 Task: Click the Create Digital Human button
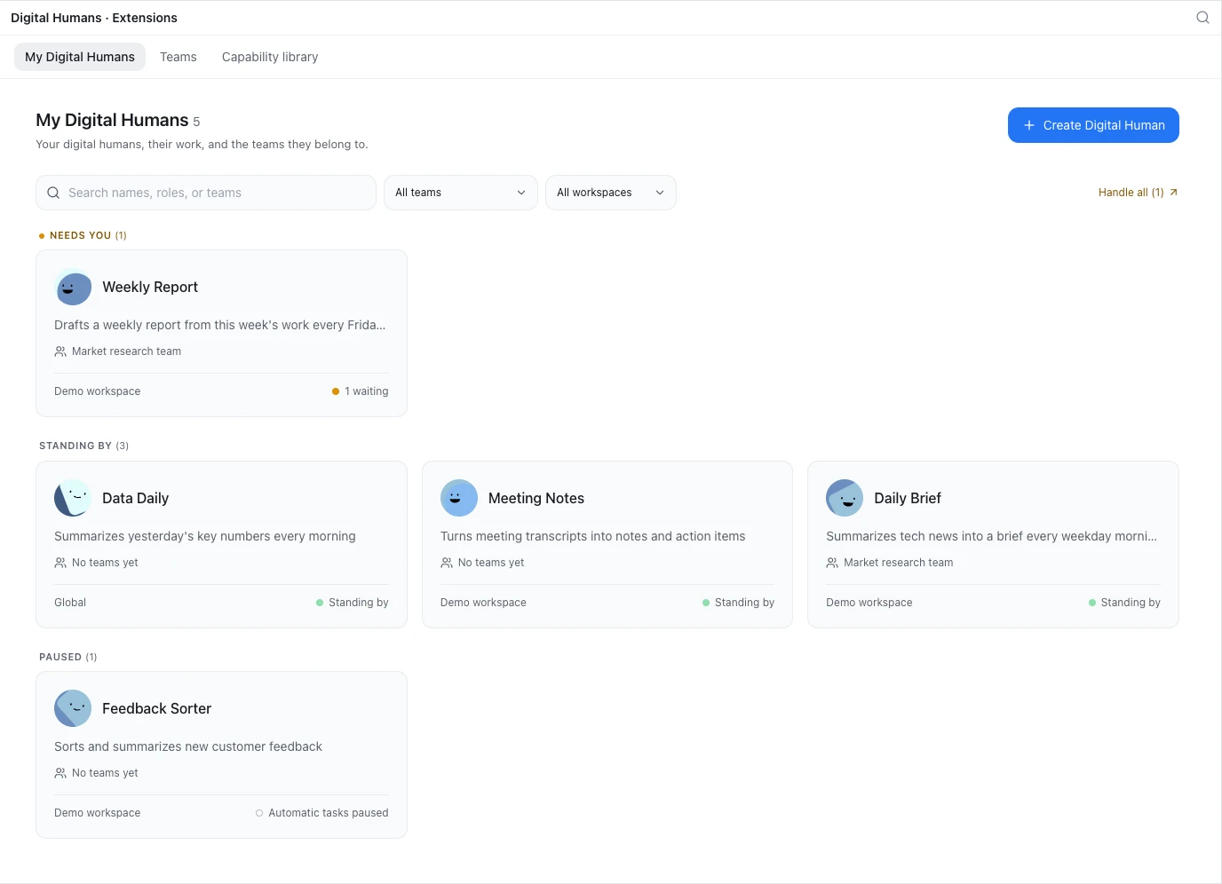1093,125
